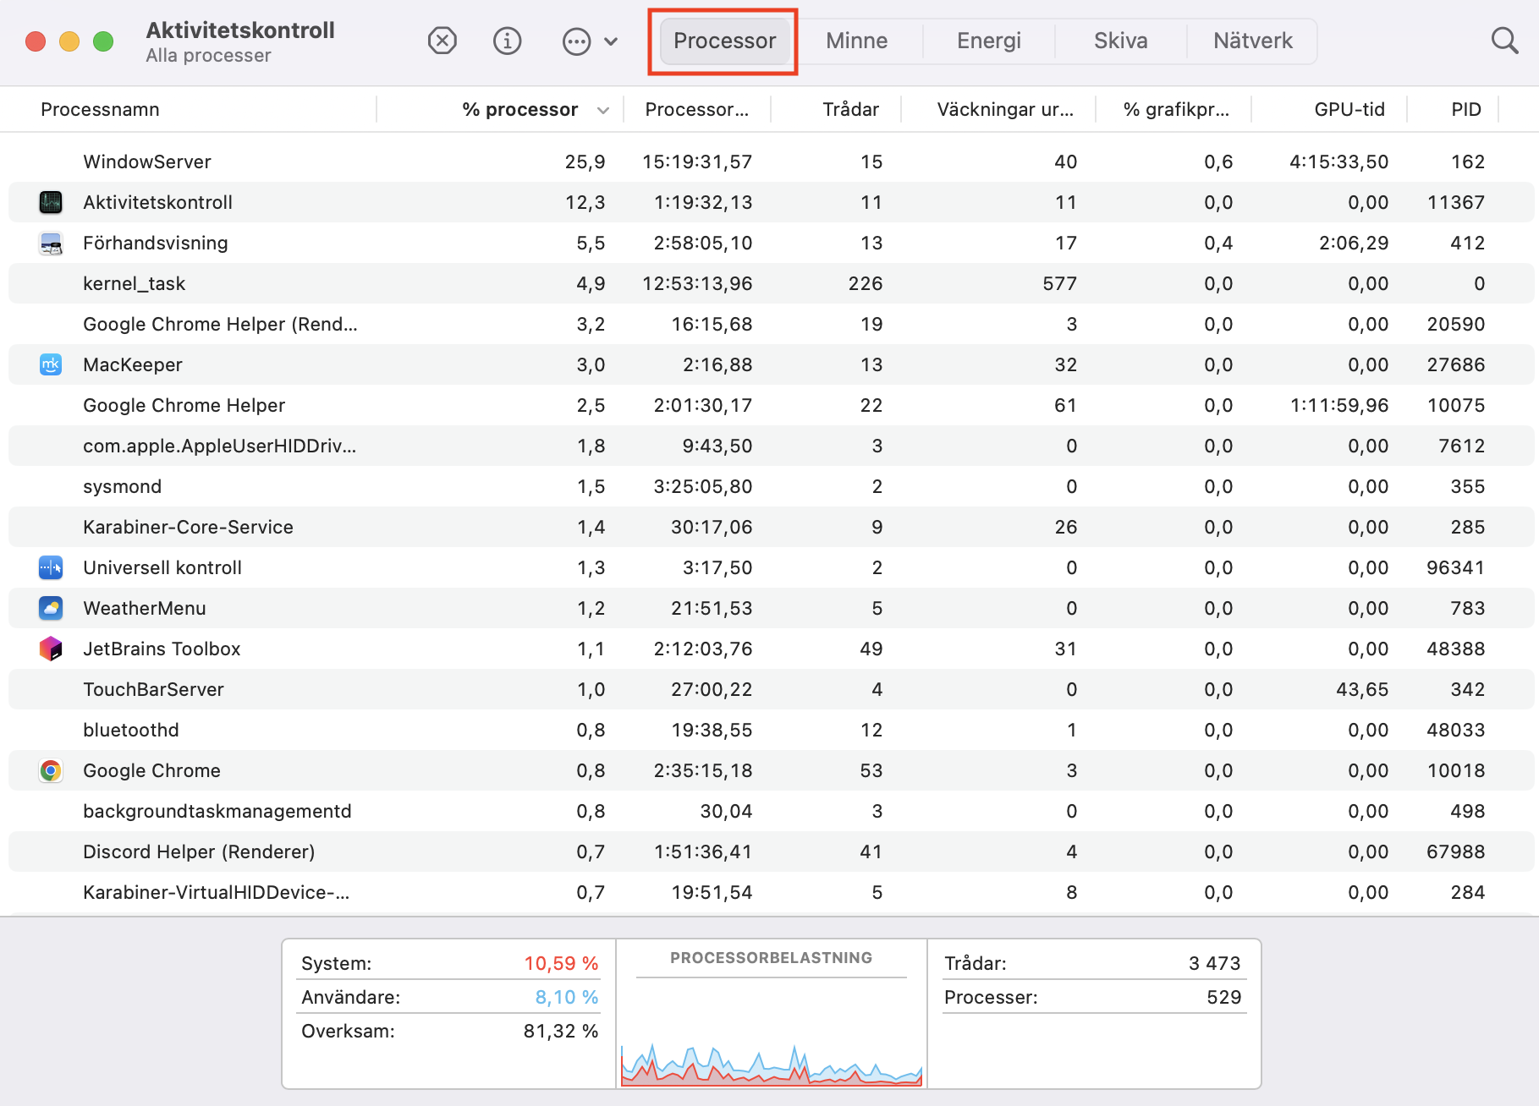
Task: Select the MacKeeper process name
Action: [132, 364]
